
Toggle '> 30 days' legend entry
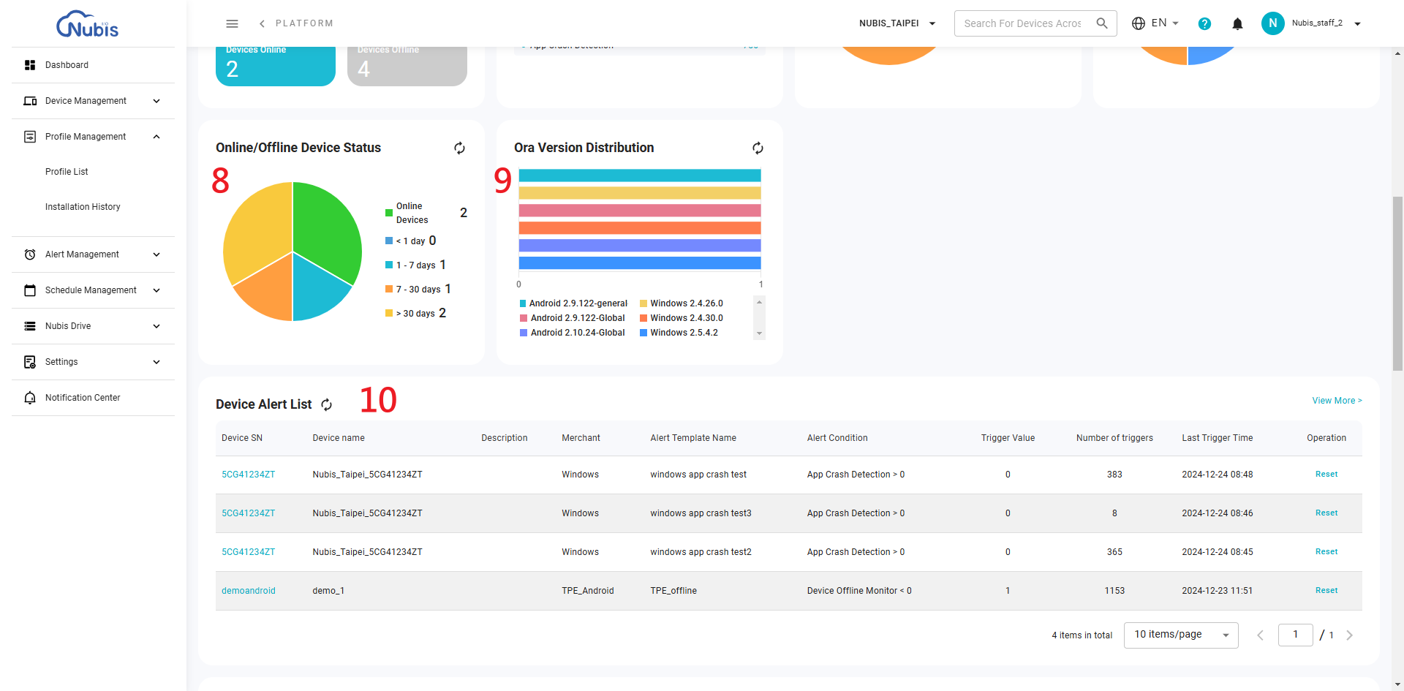(415, 313)
